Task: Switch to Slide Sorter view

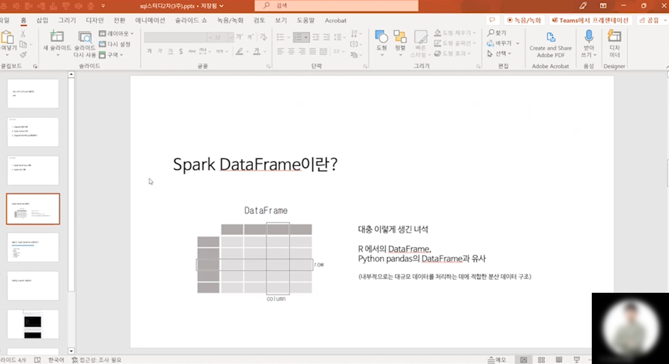Action: (x=542, y=360)
